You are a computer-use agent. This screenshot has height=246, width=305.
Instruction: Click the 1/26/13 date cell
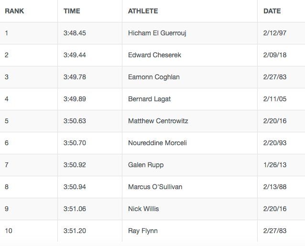coord(275,165)
